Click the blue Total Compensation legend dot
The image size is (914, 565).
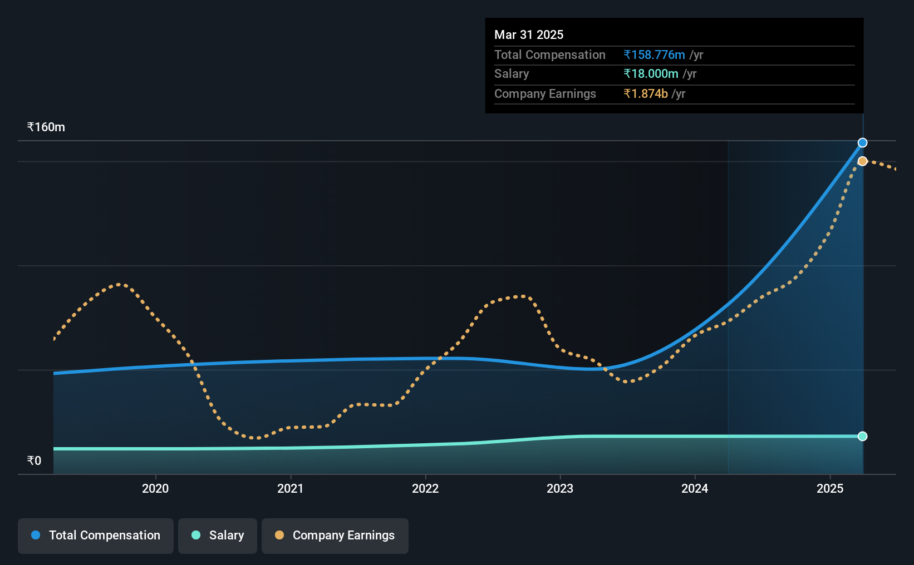coord(36,535)
